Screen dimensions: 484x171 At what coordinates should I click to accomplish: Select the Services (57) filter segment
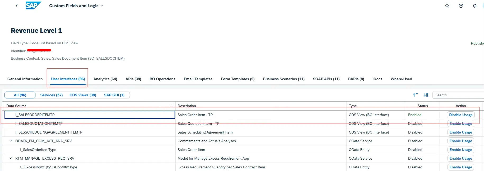coord(51,95)
